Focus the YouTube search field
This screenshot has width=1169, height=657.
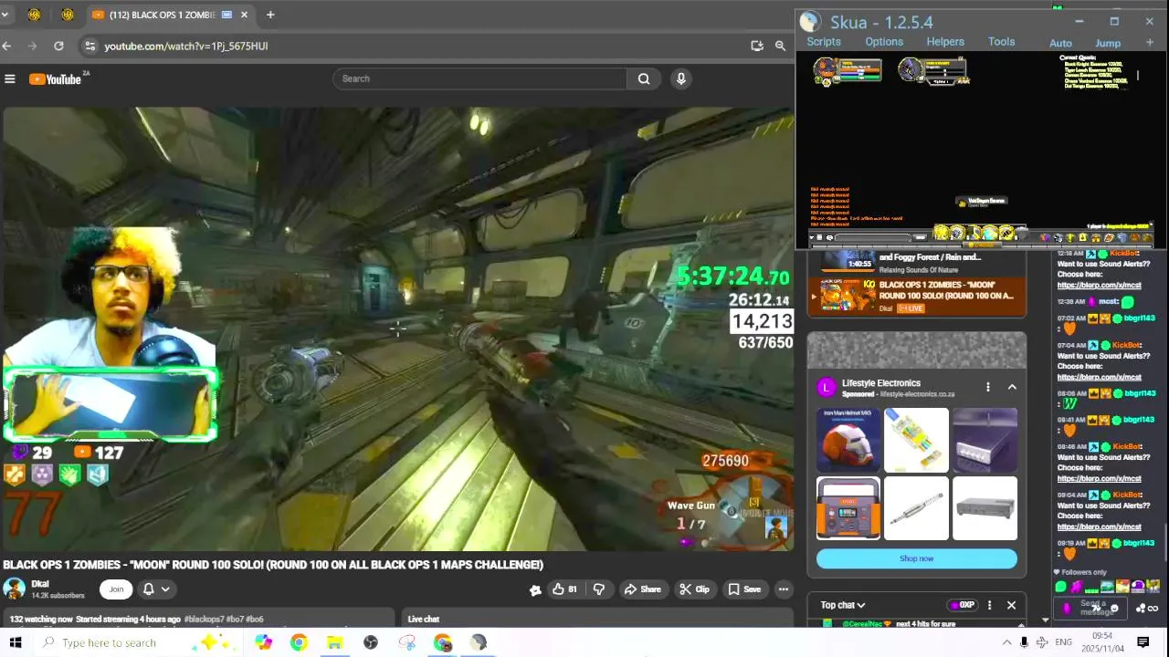pos(480,78)
